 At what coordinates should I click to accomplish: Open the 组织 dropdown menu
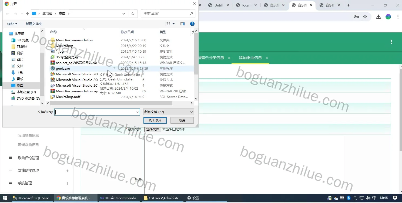[12, 24]
